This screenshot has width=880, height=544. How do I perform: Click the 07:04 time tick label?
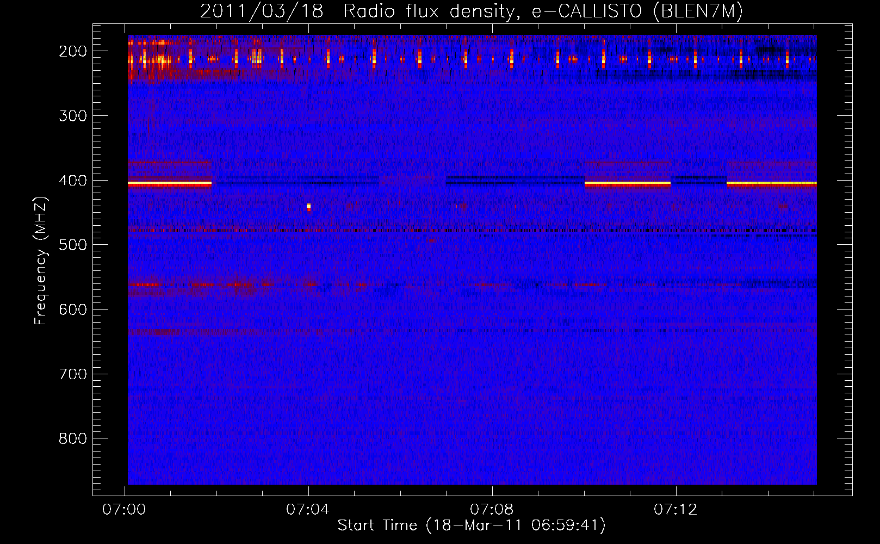[308, 510]
